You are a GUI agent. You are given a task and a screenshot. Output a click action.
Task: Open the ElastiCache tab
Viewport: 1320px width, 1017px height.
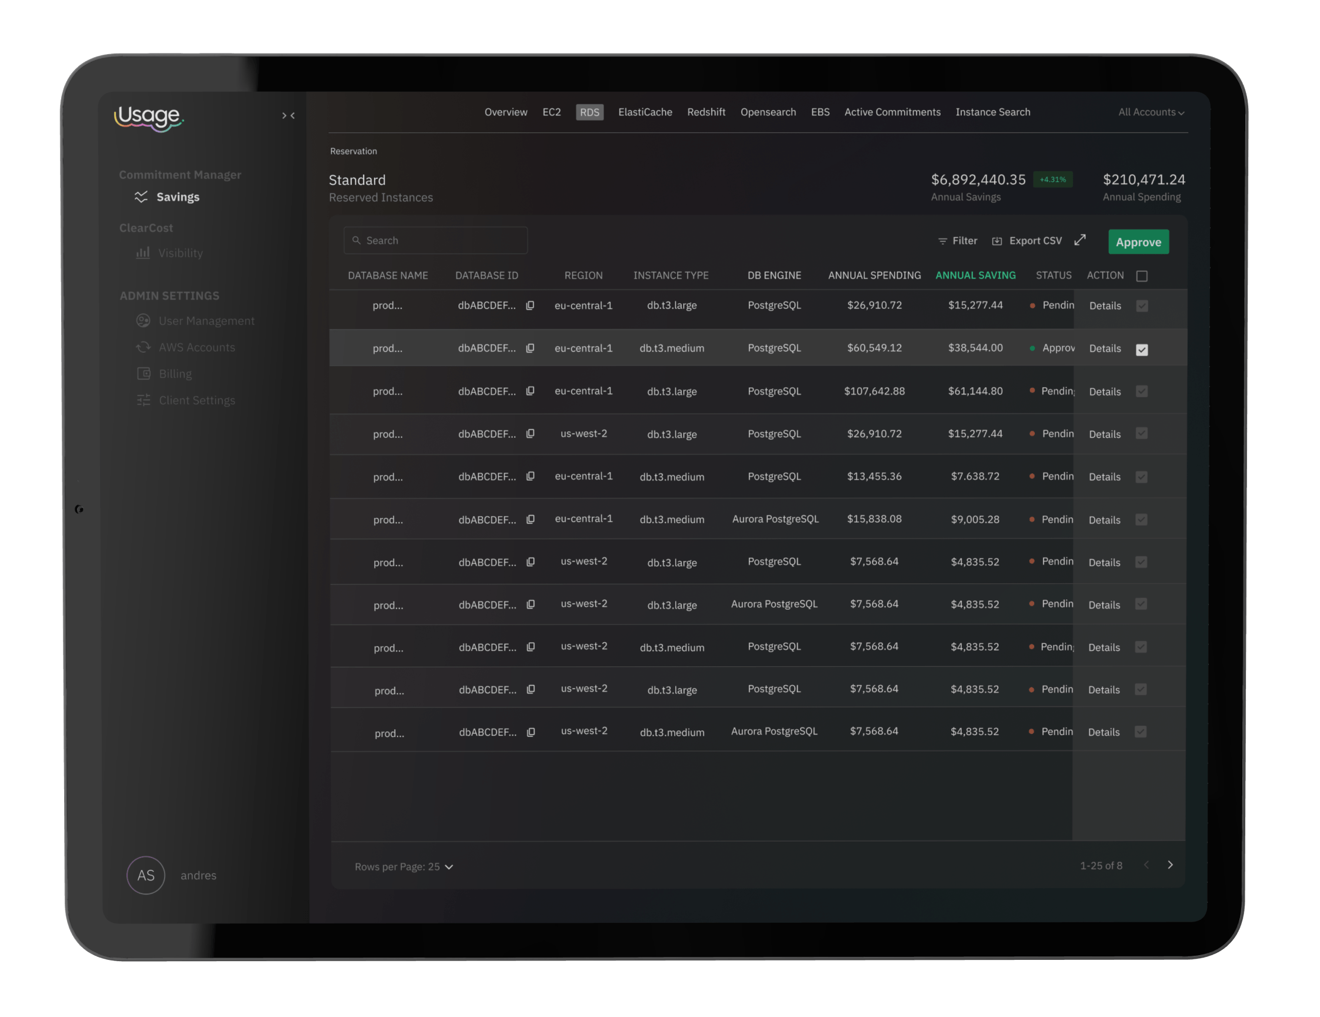645,112
